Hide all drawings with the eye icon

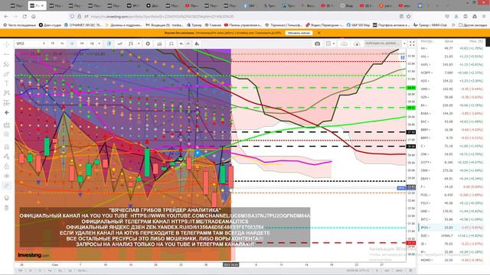pos(7,176)
